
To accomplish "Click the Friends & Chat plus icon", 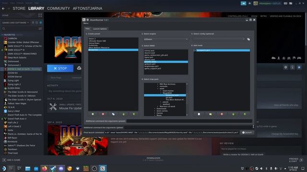I will 301,160.
